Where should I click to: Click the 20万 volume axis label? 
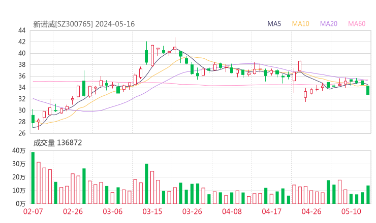pos(19,177)
